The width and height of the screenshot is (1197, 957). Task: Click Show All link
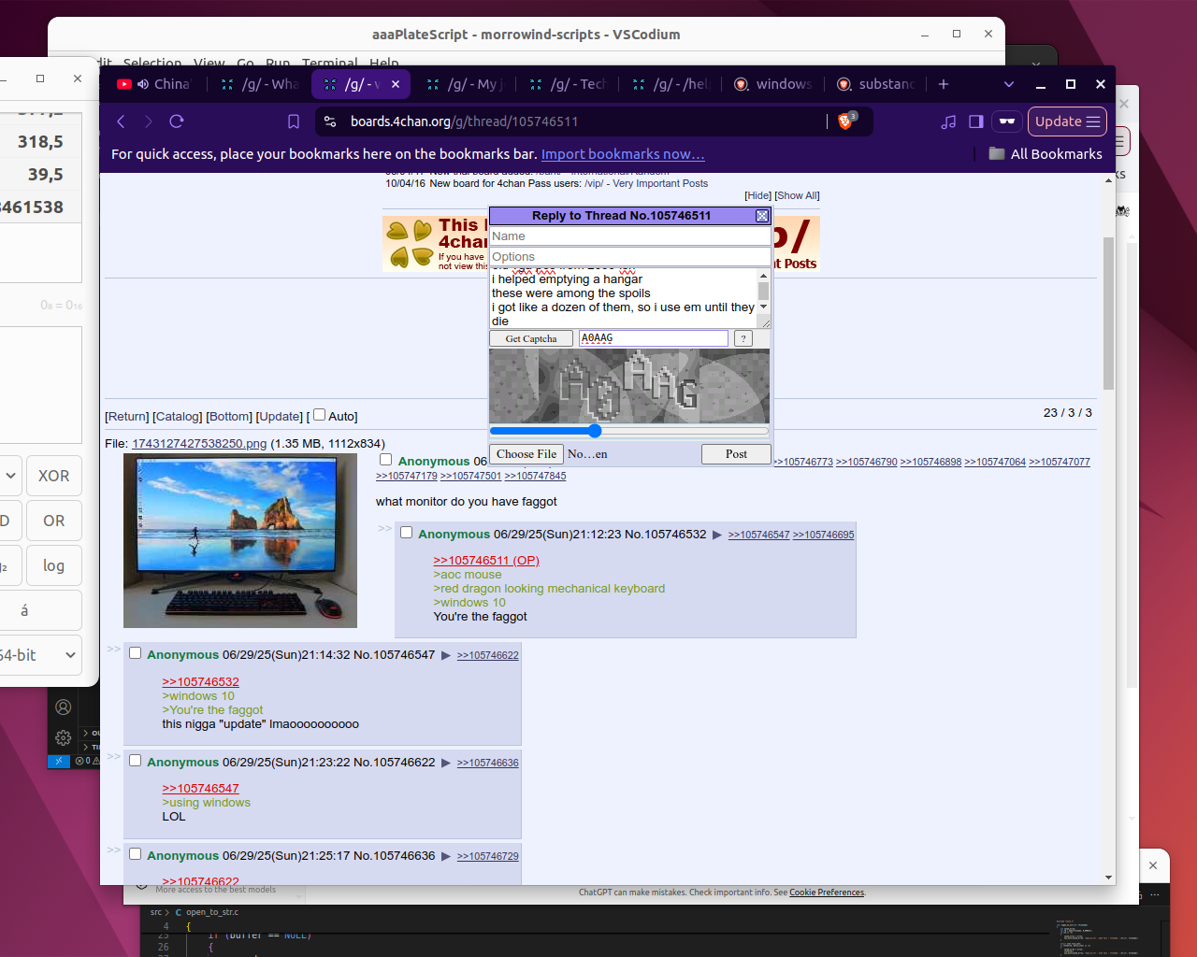click(x=797, y=195)
